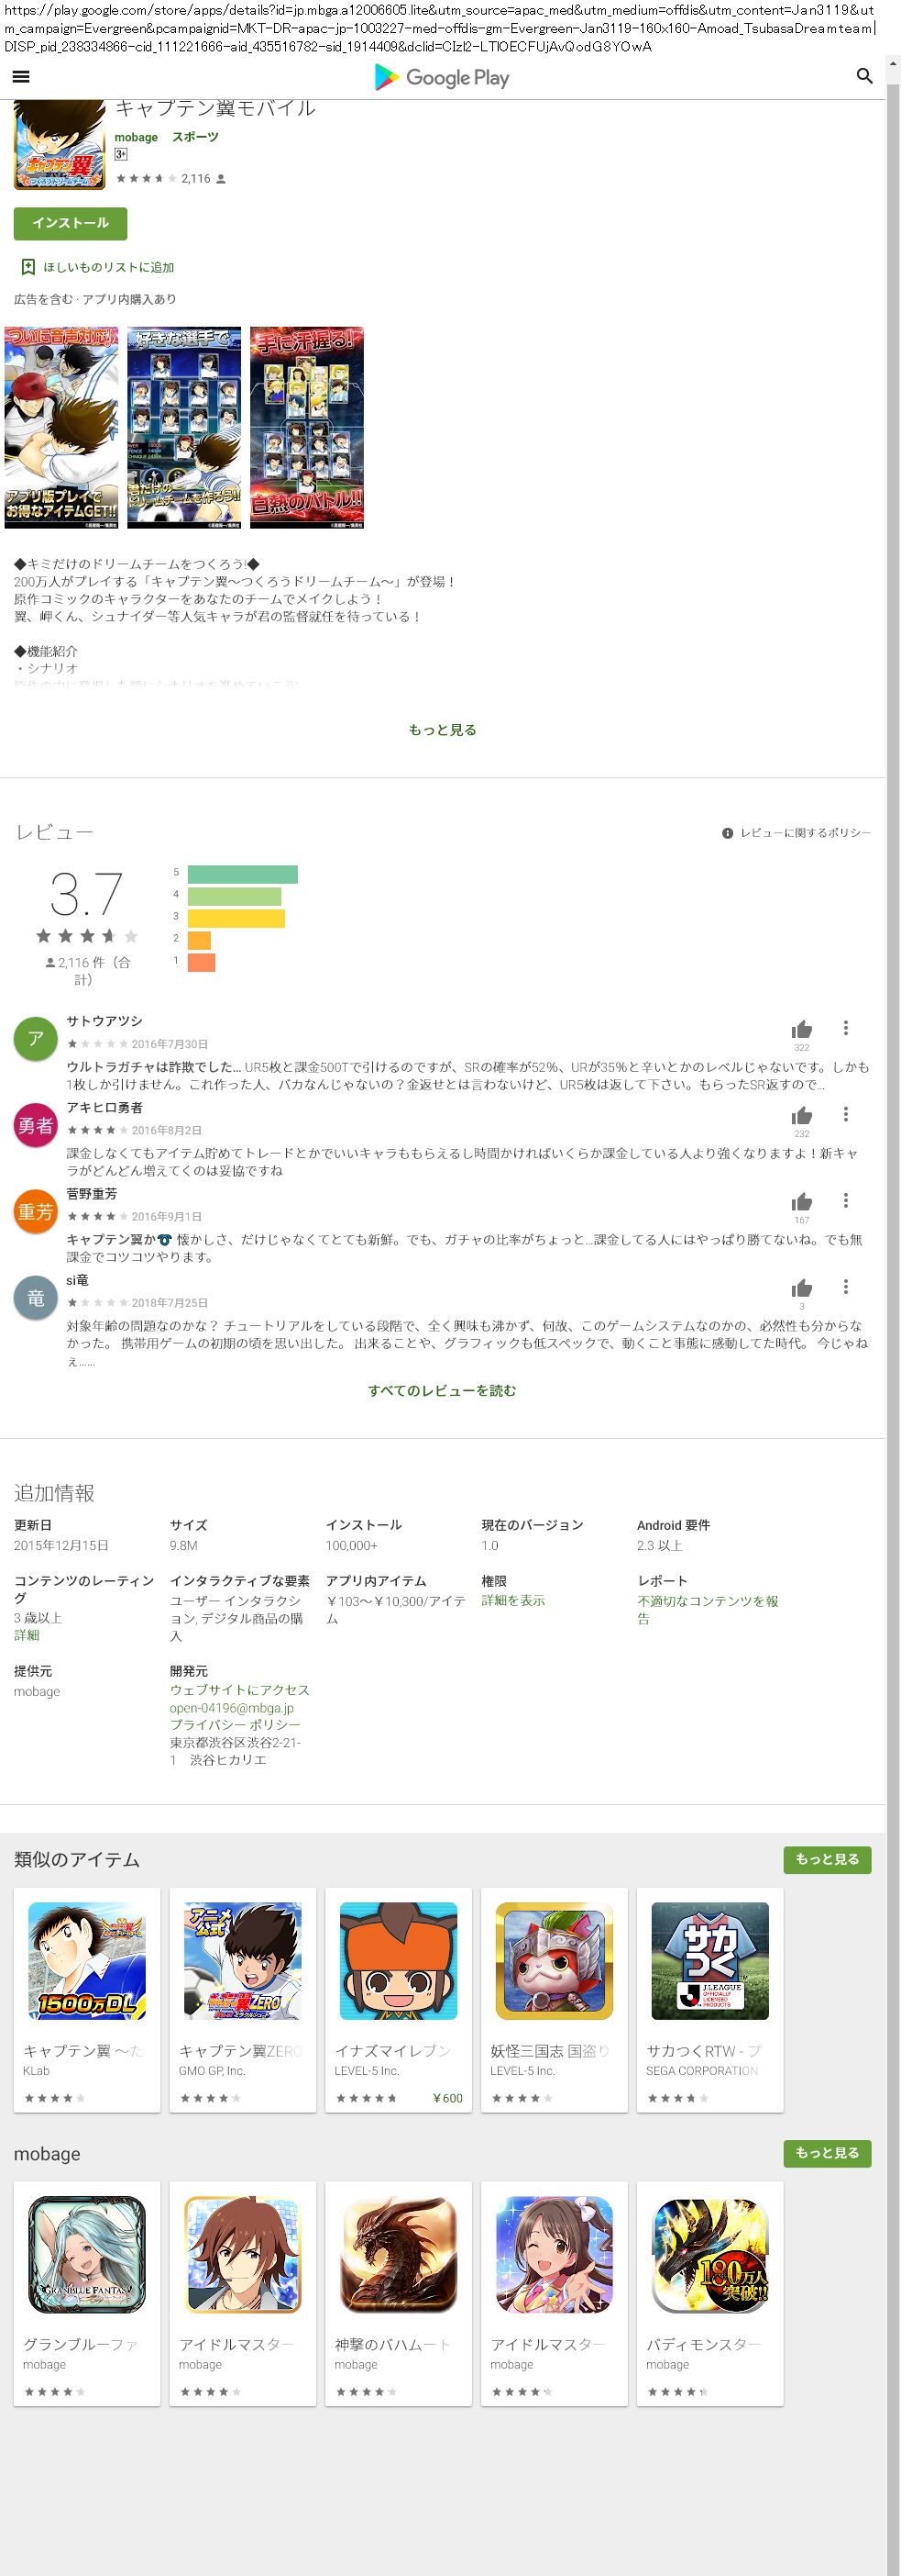This screenshot has height=2576, width=901.
Task: Show permissions via 詳細を表示
Action: 513,1600
